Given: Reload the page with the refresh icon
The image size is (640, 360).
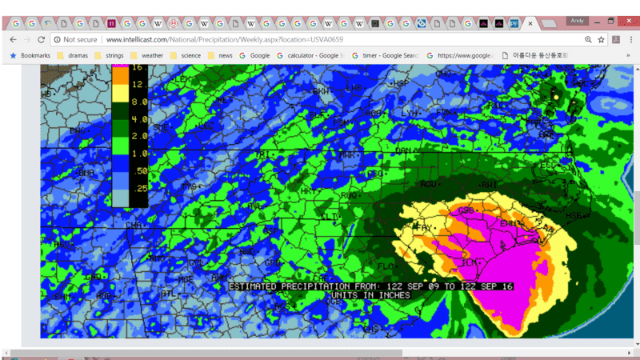Looking at the screenshot, I should tap(41, 39).
